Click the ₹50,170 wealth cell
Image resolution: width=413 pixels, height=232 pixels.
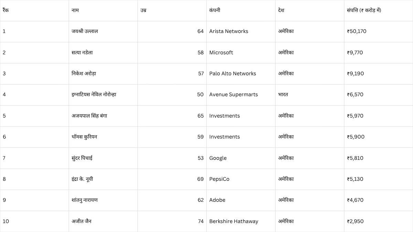click(357, 31)
